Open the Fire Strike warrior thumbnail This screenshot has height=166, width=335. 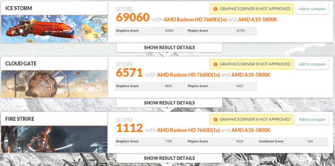[x=54, y=139]
